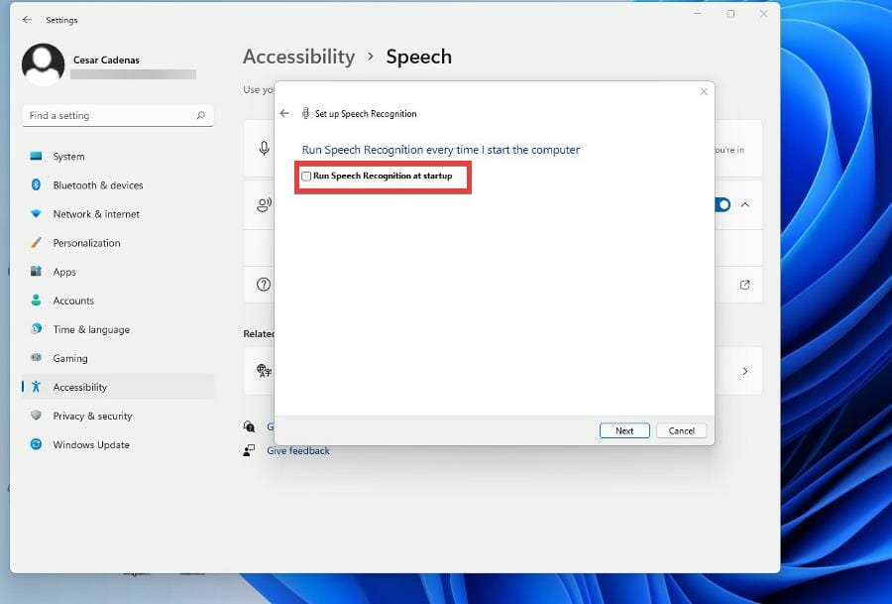Go back using the dialog back arrow
The width and height of the screenshot is (892, 604).
[284, 113]
